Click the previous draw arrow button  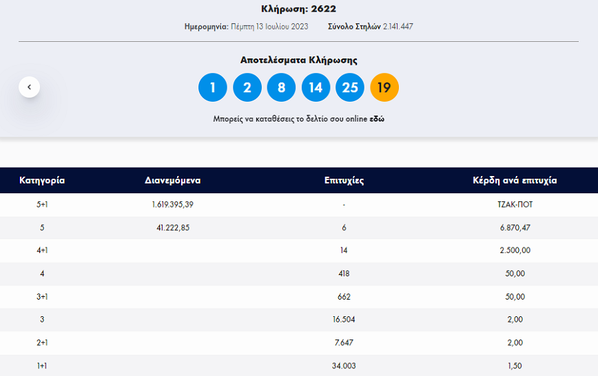pos(29,87)
